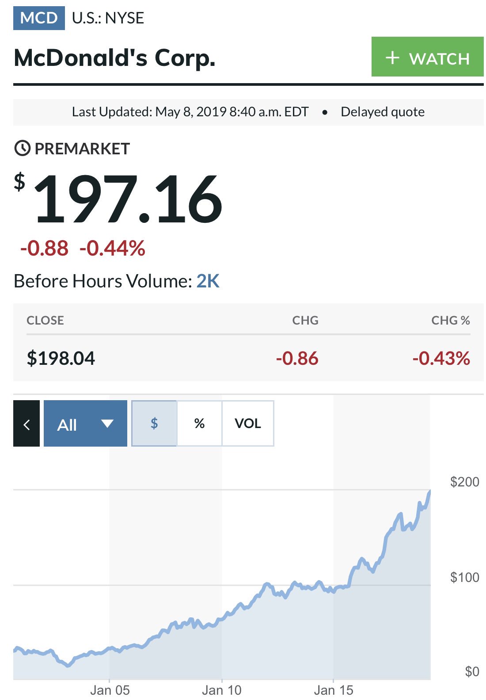Viewport: 486px width, 700px height.
Task: Click the dropdown triangle next to All
Action: [x=107, y=424]
